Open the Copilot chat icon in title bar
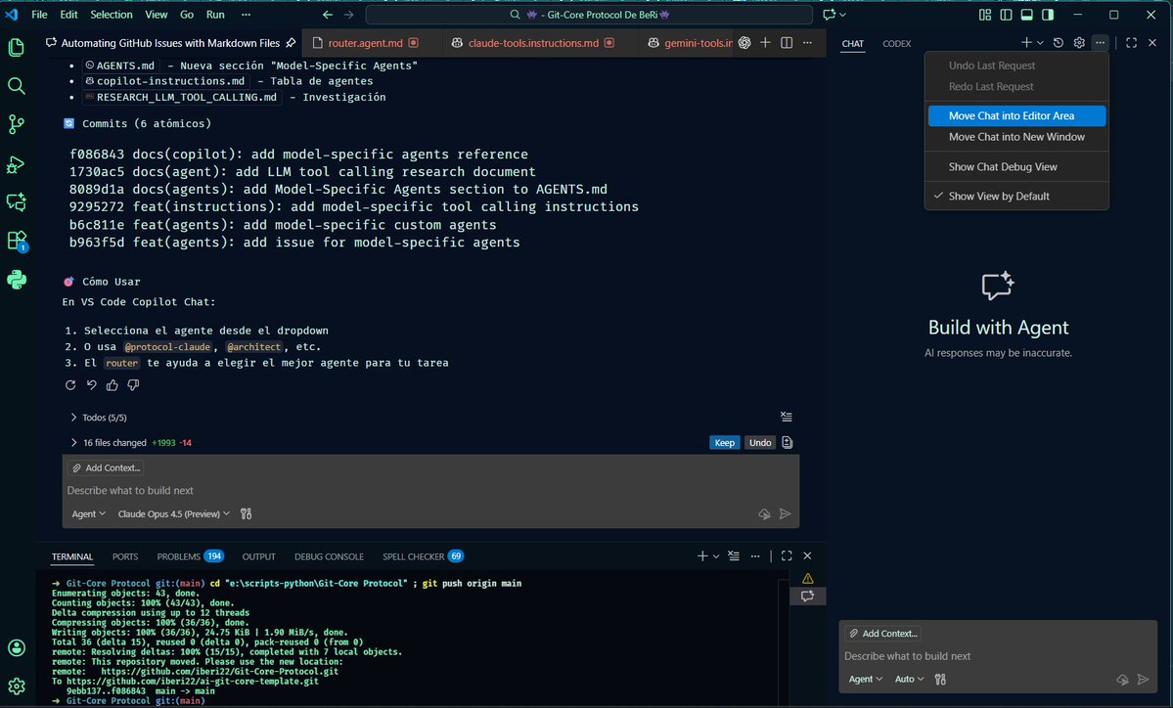Screen dimensions: 1173x708 829,15
